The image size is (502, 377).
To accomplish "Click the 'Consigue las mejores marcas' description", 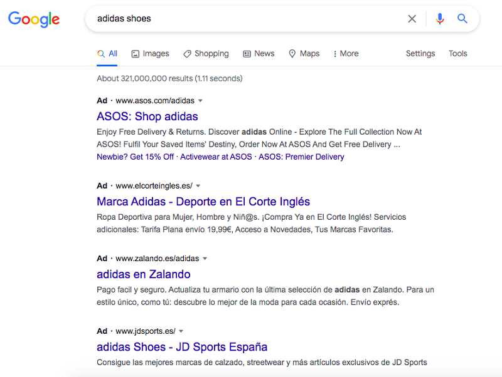I will [x=262, y=363].
